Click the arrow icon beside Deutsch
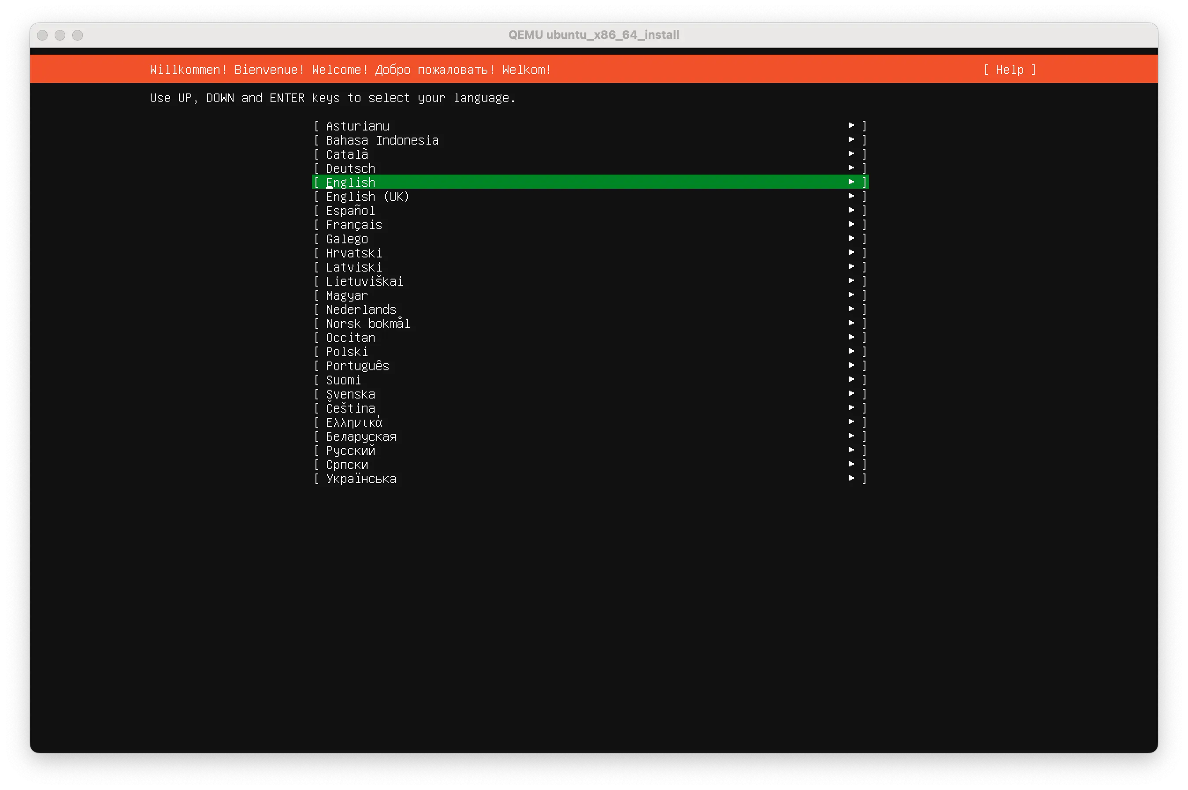 click(850, 168)
